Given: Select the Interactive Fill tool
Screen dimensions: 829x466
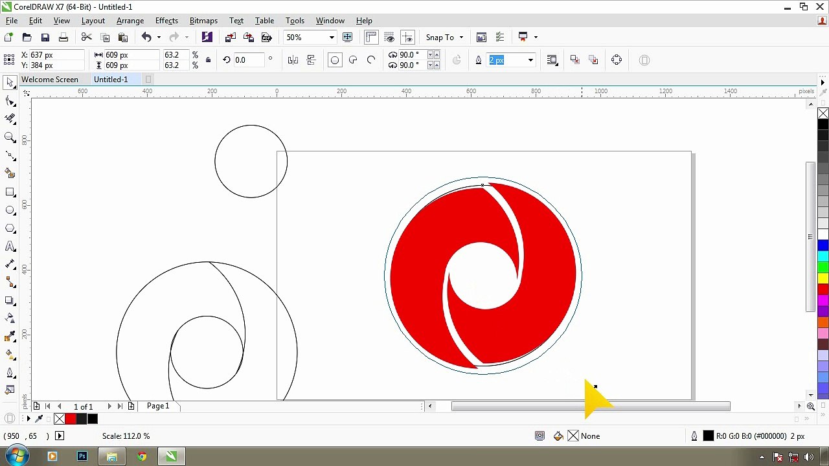Looking at the screenshot, I should coord(10,355).
